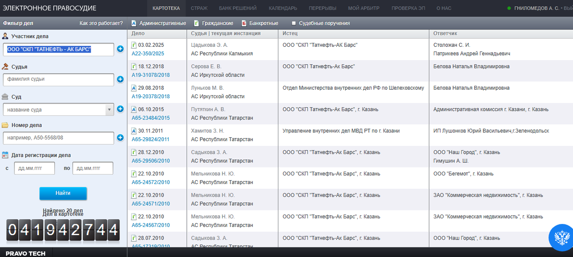
Task: Click plaintiff Управление внутренних дел МВД РТ
Action: (x=341, y=131)
